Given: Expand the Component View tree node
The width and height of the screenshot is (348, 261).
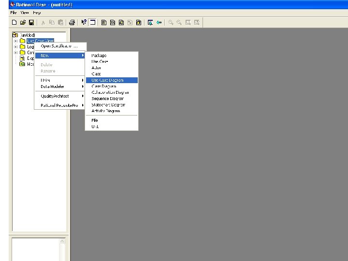Looking at the screenshot, I should pyautogui.click(x=15, y=52).
